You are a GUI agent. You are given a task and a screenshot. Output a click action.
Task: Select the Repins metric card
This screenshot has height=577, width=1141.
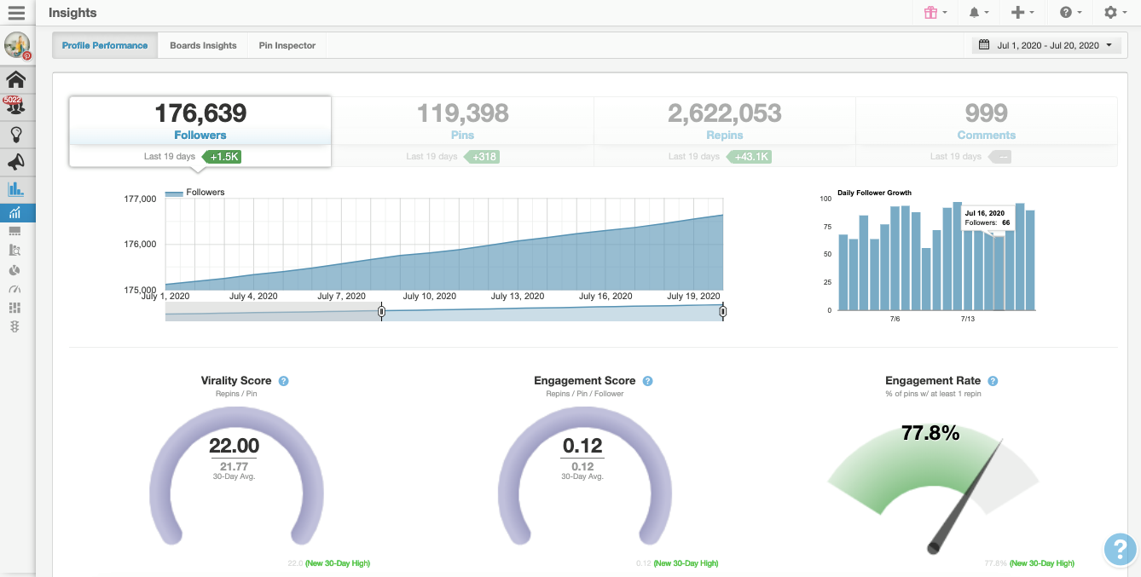pos(725,131)
